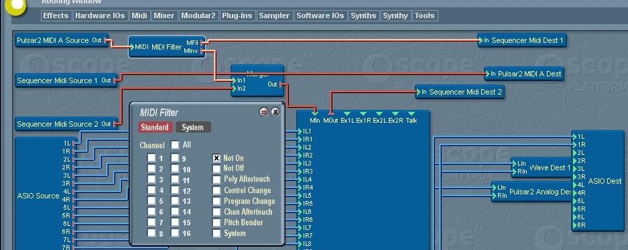Select the Wave Dest 1 module
Viewport: 628px width, 250px height.
(542, 168)
